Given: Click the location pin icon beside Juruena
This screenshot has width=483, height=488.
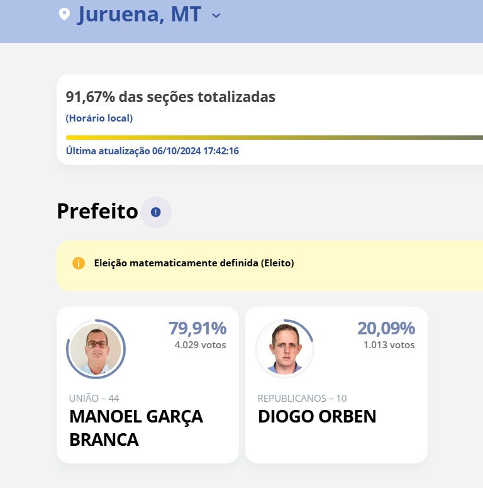Looking at the screenshot, I should [x=64, y=14].
